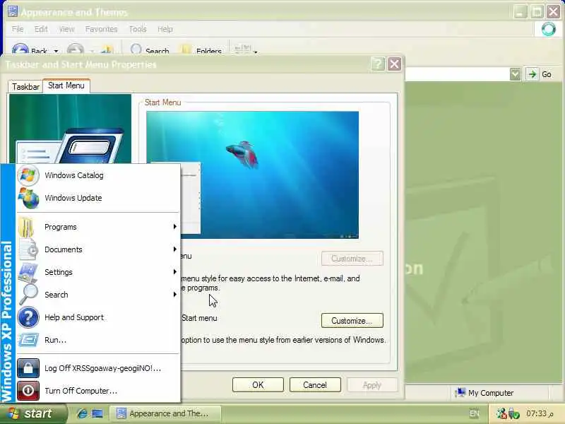The image size is (565, 424).
Task: Open the Edit menu
Action: point(41,29)
